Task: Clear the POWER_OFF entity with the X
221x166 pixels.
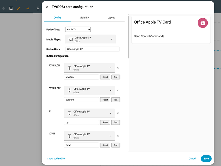Action: (x=118, y=91)
